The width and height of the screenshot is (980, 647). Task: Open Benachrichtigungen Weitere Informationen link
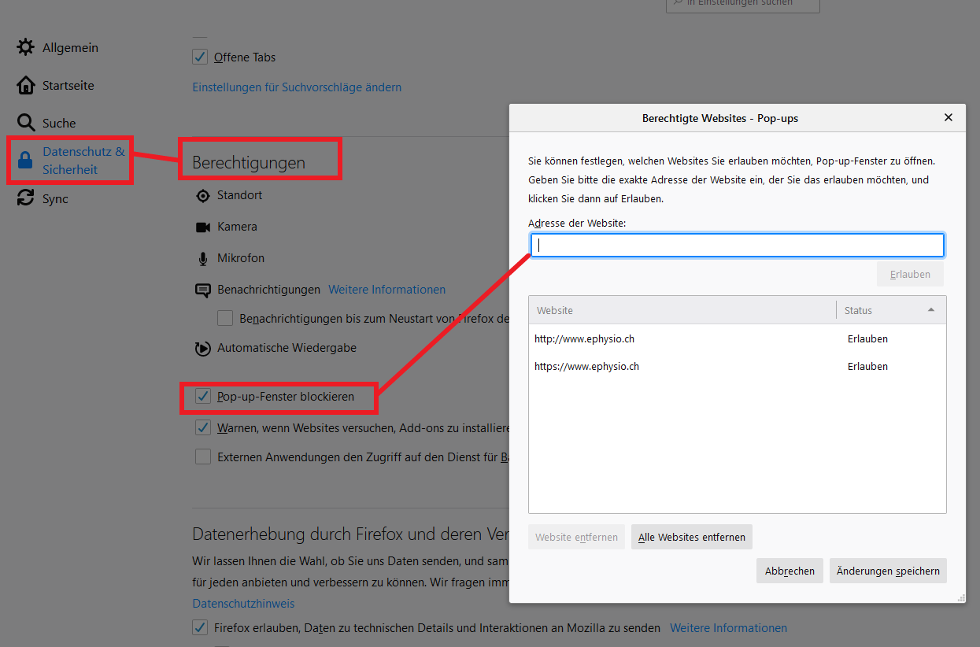[x=386, y=290]
